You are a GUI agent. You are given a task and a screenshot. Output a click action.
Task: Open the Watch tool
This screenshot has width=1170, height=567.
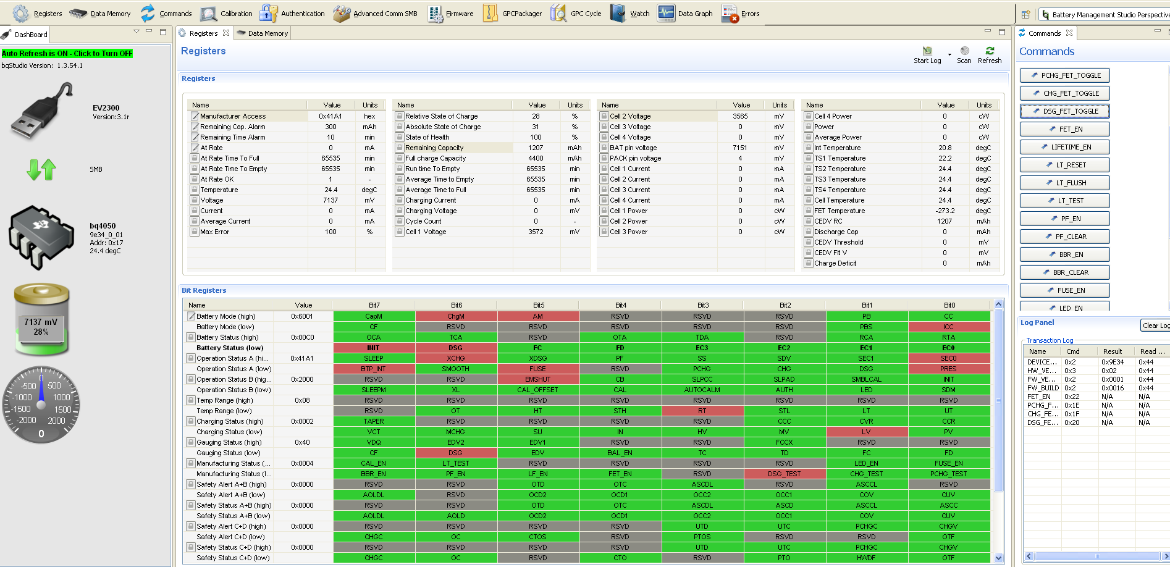point(629,13)
